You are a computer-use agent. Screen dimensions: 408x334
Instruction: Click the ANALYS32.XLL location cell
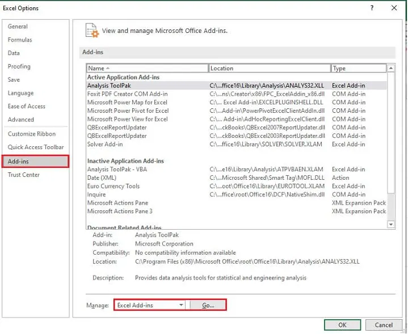click(267, 86)
